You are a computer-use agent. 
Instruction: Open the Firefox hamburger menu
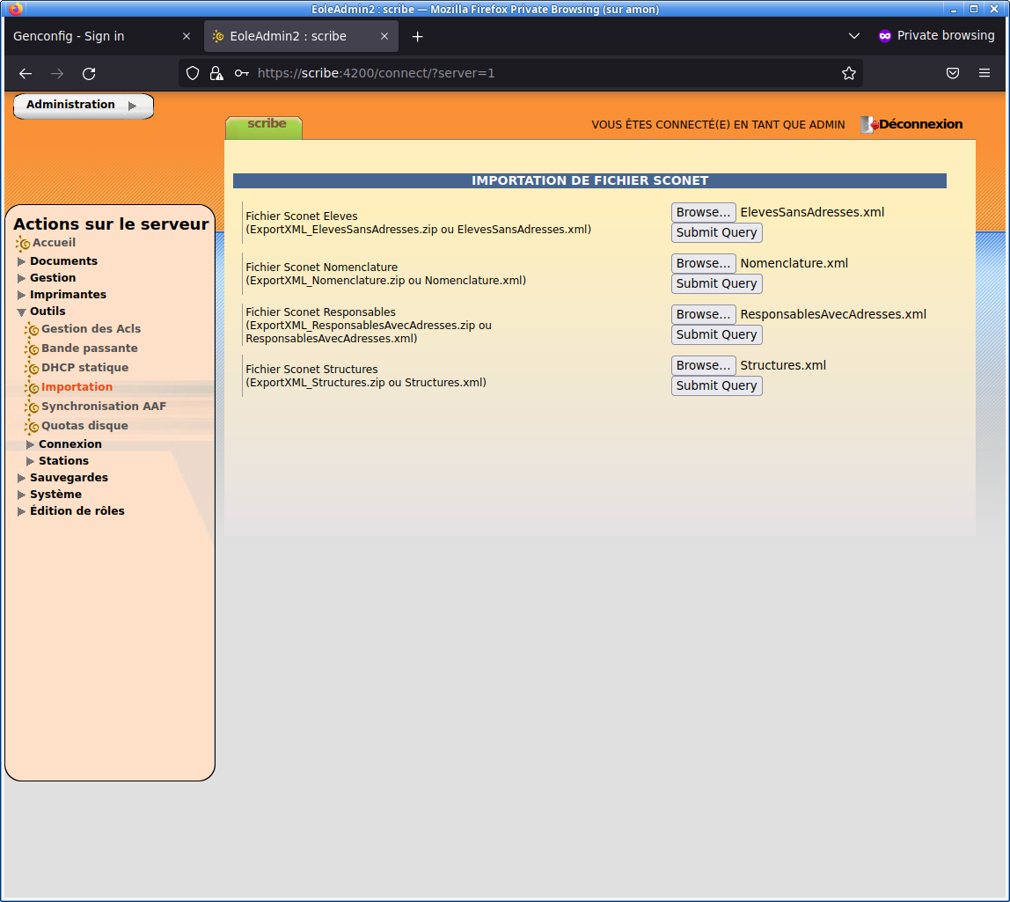[984, 74]
